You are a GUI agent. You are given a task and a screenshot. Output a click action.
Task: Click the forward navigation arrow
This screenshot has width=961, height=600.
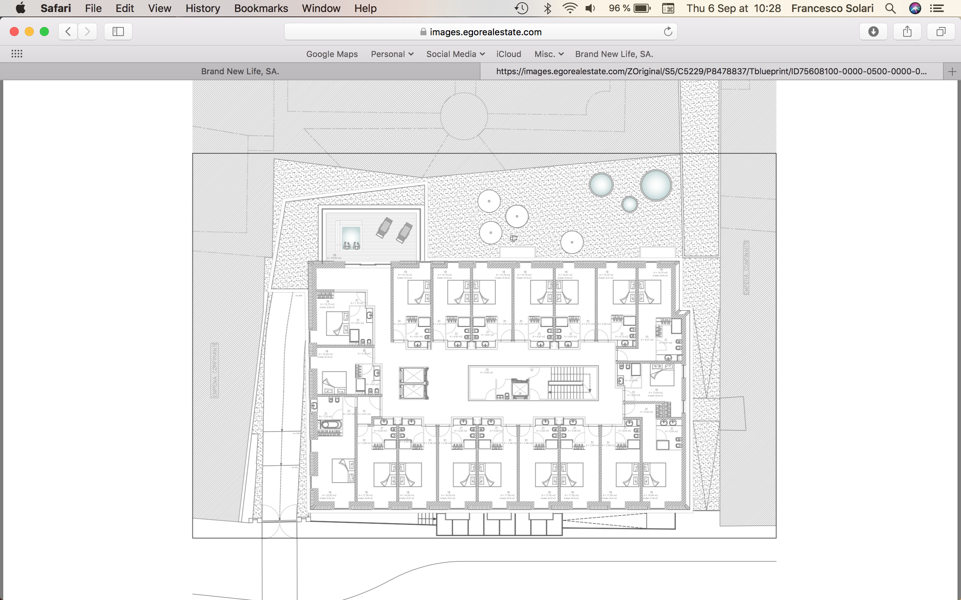[x=87, y=32]
